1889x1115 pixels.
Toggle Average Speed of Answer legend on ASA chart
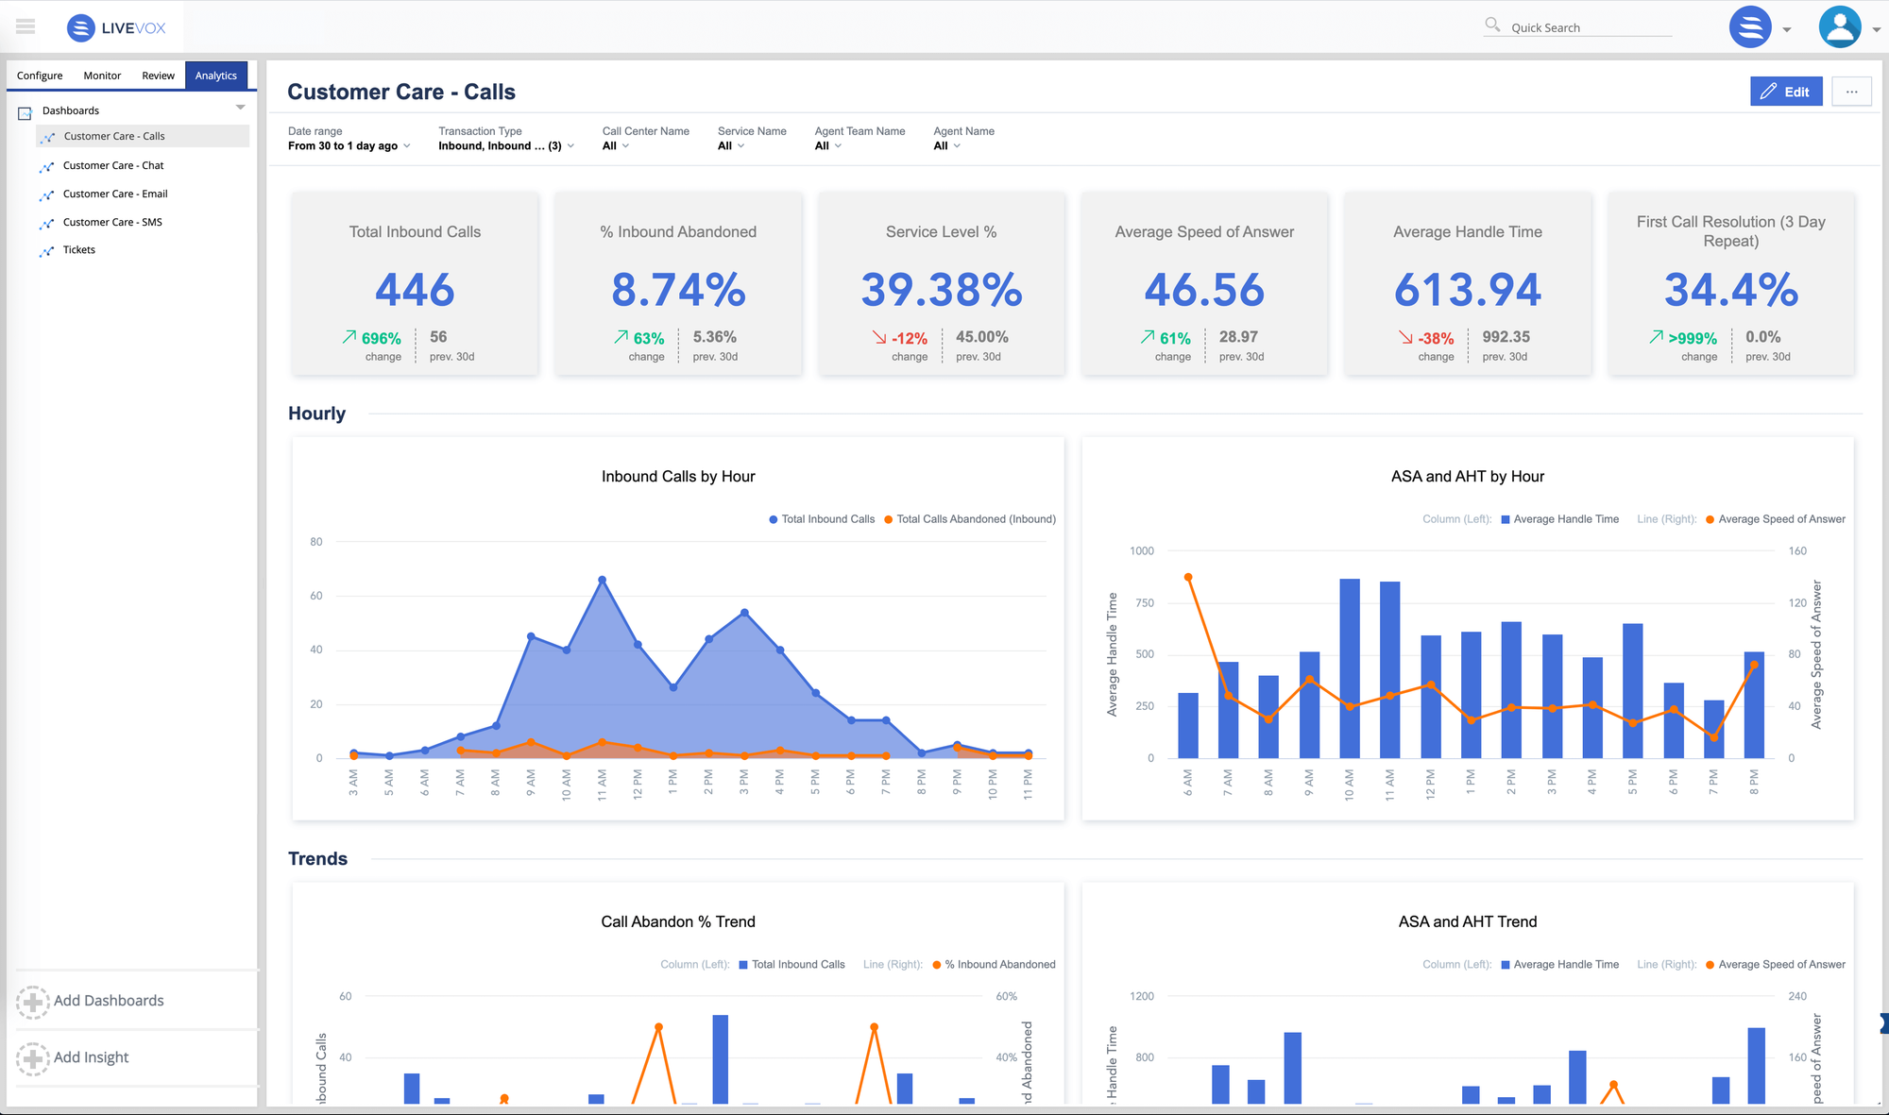click(1777, 518)
